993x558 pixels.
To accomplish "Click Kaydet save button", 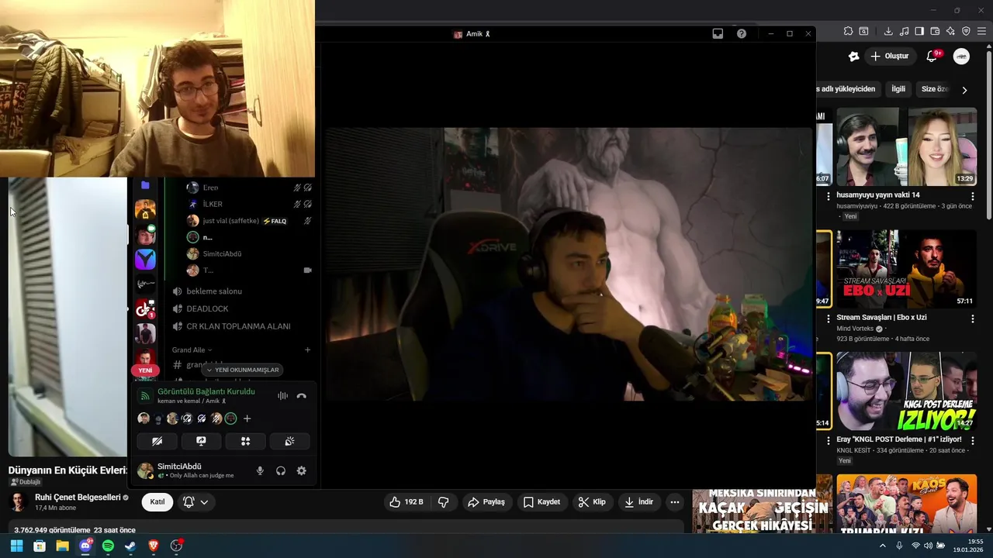I will [541, 502].
